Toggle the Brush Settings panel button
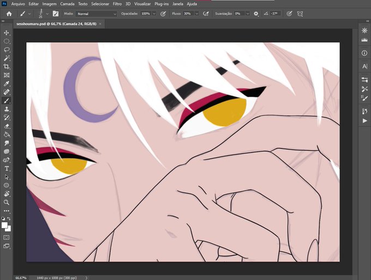The height and width of the screenshot is (280, 371). coord(55,14)
